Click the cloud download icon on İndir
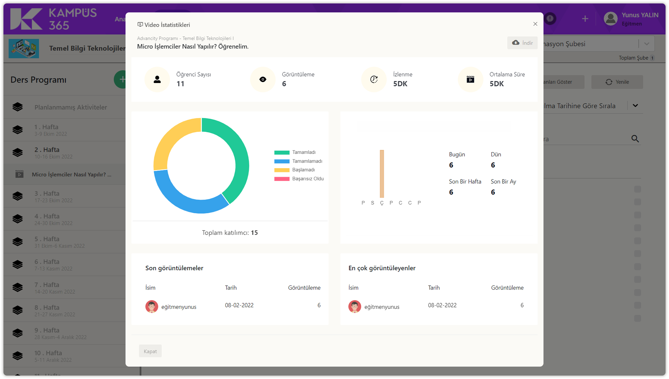This screenshot has height=379, width=669. point(516,43)
